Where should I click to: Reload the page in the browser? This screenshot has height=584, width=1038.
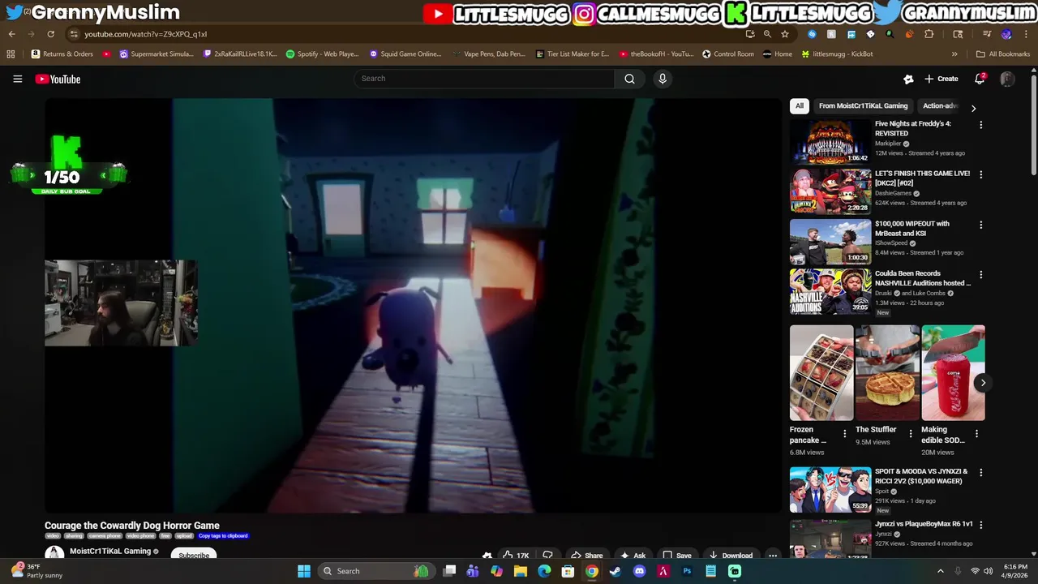point(50,34)
